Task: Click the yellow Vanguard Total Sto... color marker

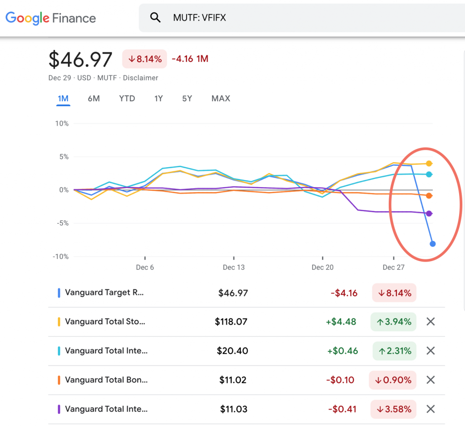Action: pos(59,322)
